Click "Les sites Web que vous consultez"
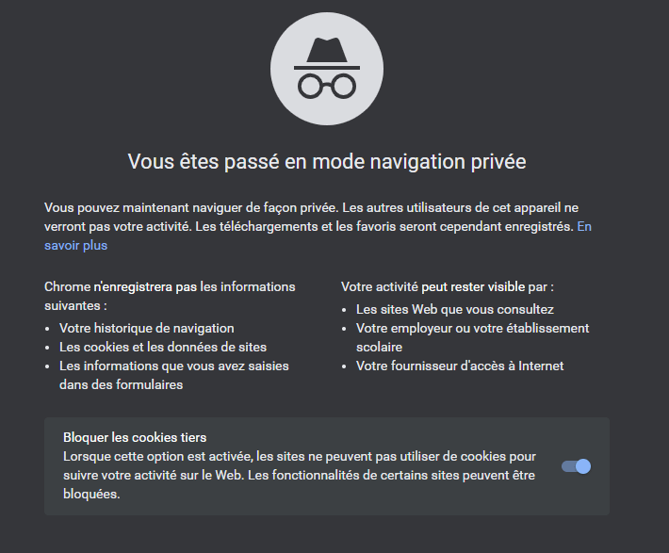The height and width of the screenshot is (553, 669). coord(455,309)
